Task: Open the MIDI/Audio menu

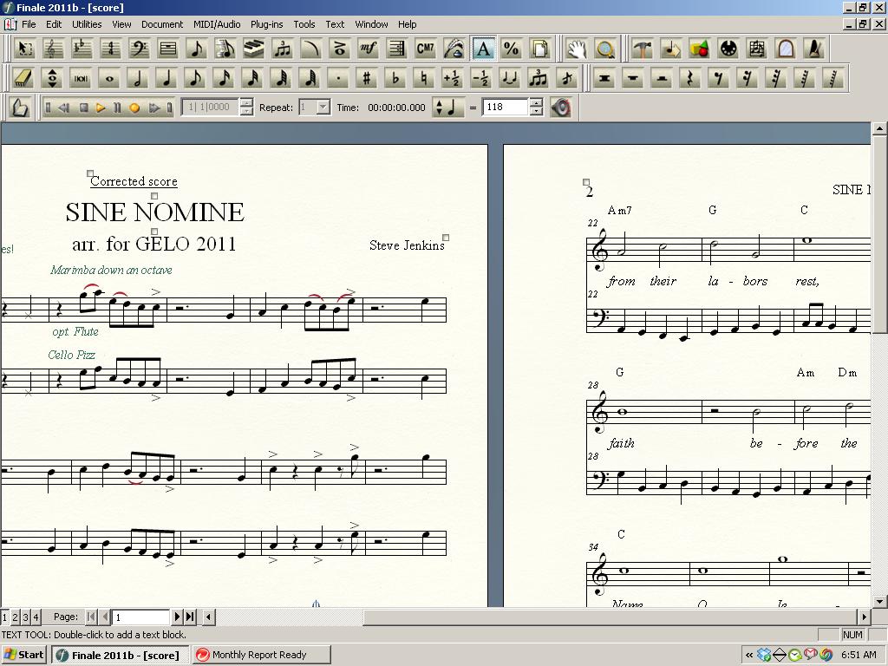Action: coord(217,24)
